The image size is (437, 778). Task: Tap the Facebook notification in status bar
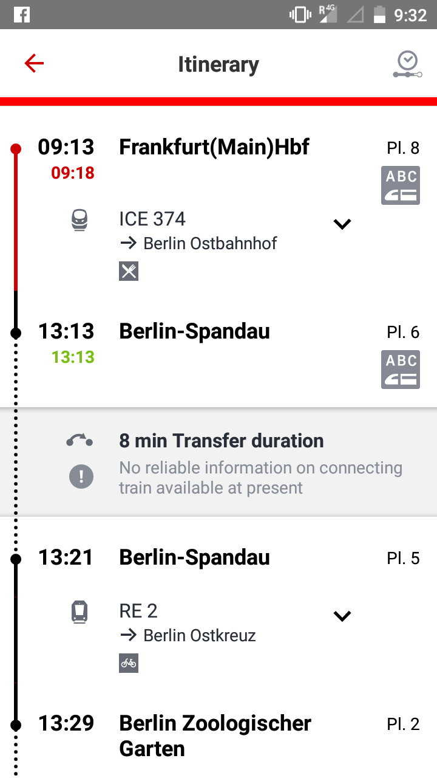point(21,15)
